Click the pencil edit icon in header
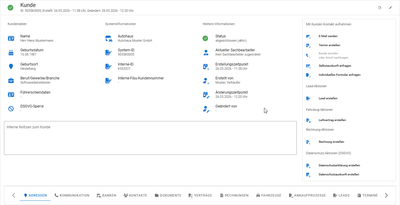The height and width of the screenshot is (205, 400). click(390, 8)
